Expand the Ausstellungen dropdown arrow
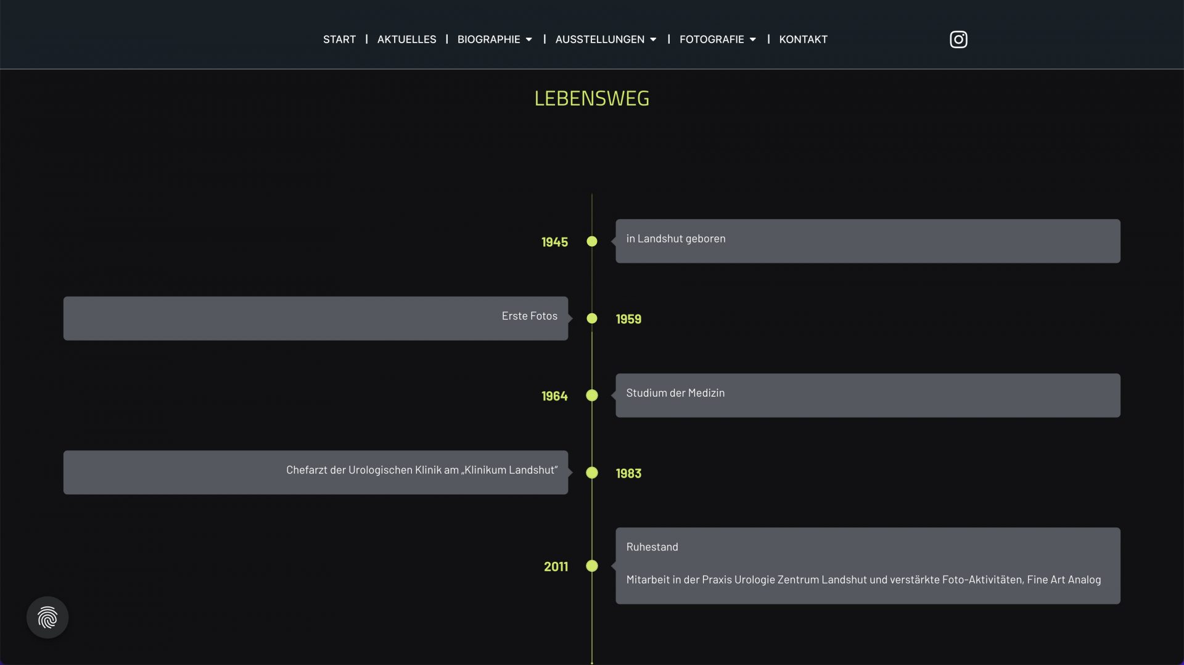 653,39
